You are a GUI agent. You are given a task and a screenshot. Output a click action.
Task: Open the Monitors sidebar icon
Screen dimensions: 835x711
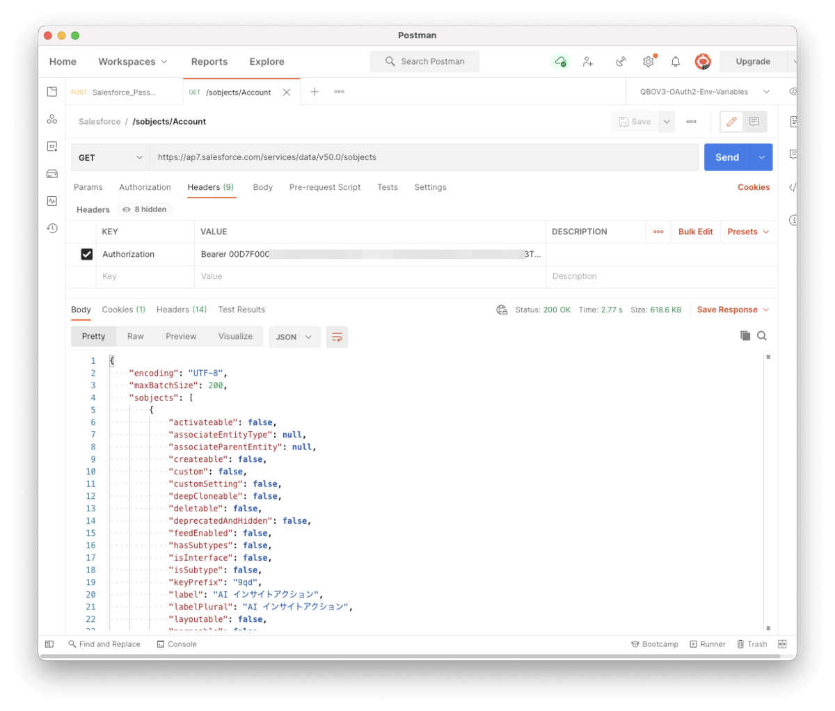[52, 201]
